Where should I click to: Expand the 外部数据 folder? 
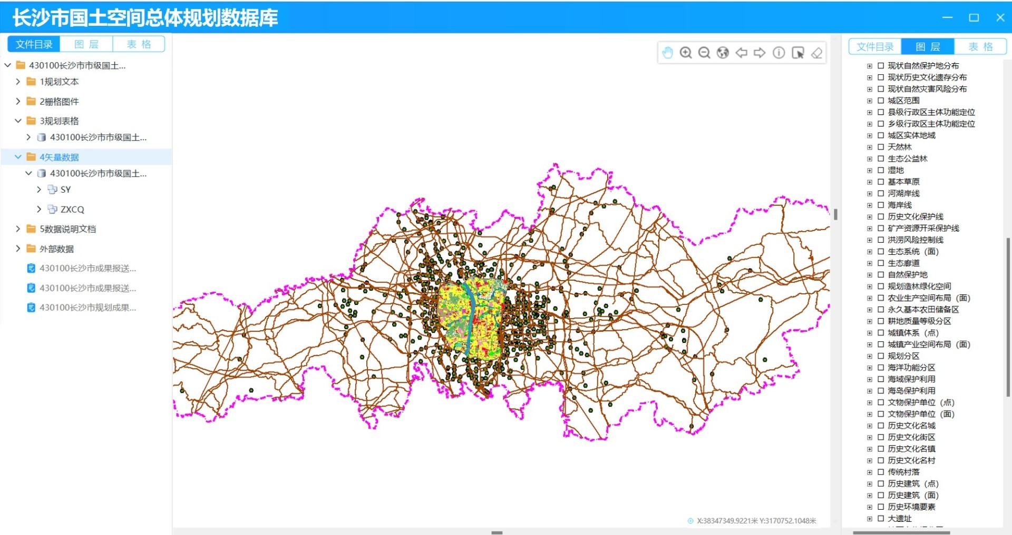click(18, 249)
